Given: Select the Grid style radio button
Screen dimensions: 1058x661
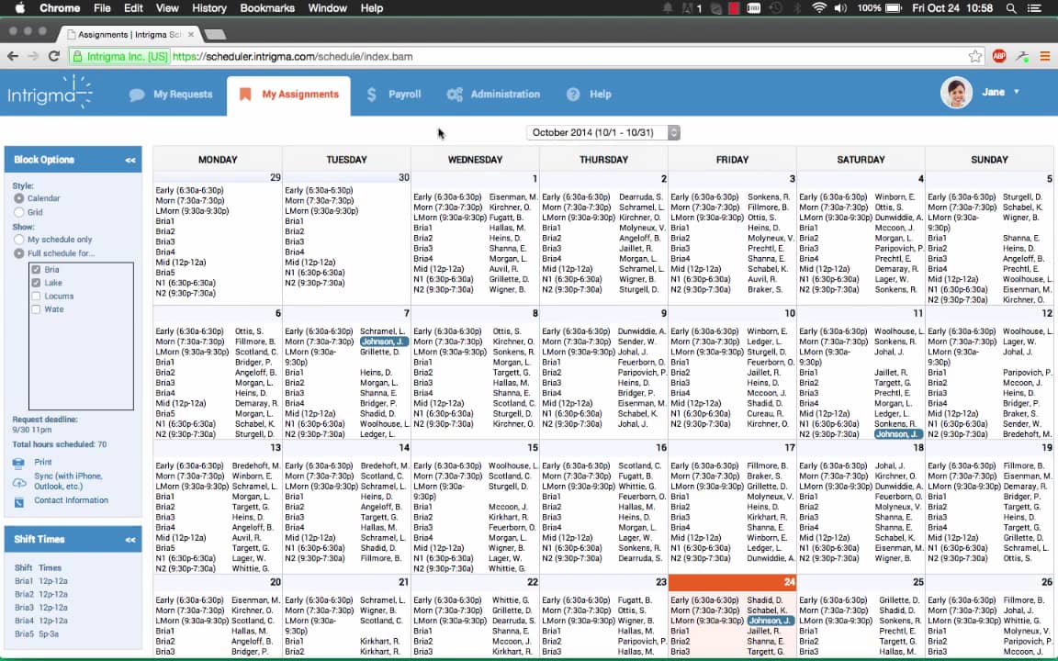Looking at the screenshot, I should [19, 212].
